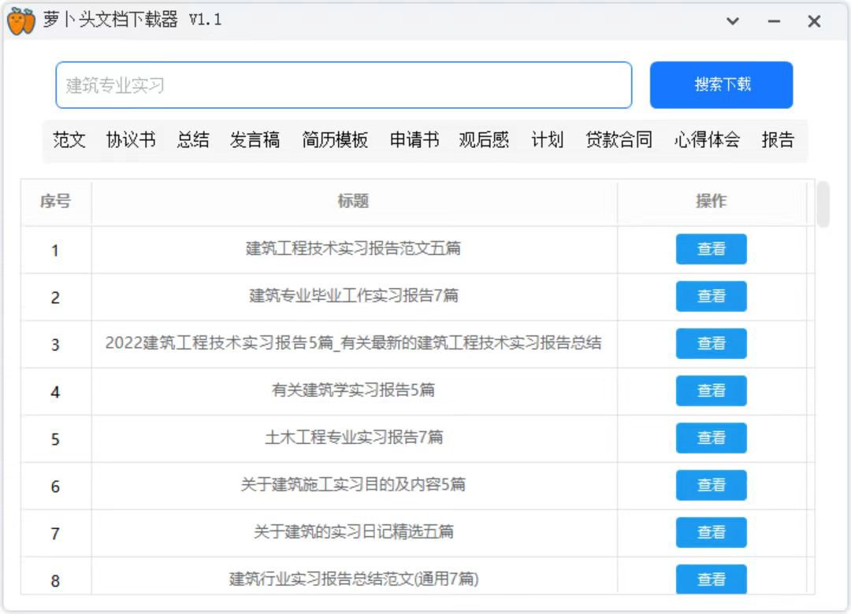Click 查看 button for 有关建筑学实习报告5篇
Viewport: 851px width, 614px height.
711,391
